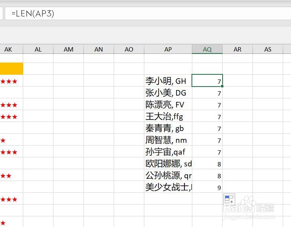Select column header AS
The width and height of the screenshot is (291, 227).
(x=268, y=49)
